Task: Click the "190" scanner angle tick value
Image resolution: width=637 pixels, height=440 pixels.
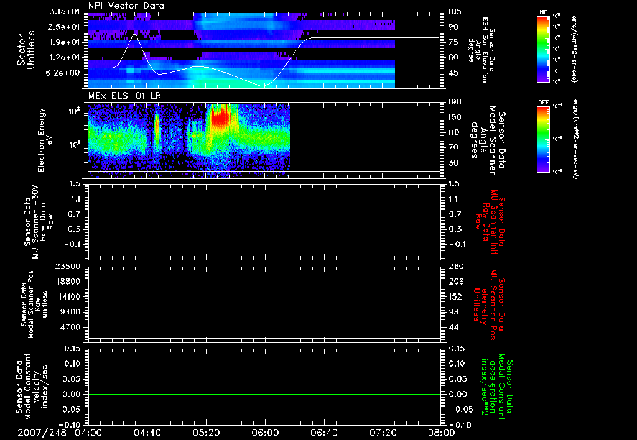Action: [455, 102]
